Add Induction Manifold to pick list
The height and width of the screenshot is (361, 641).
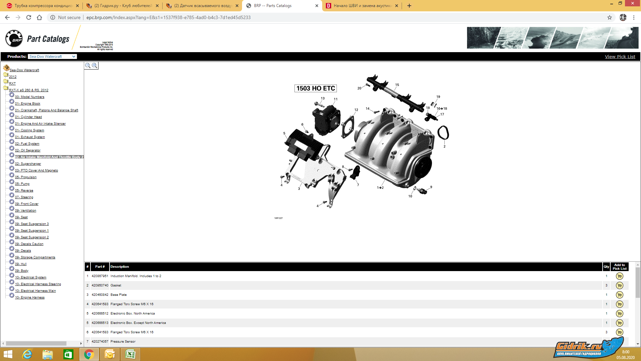(619, 276)
